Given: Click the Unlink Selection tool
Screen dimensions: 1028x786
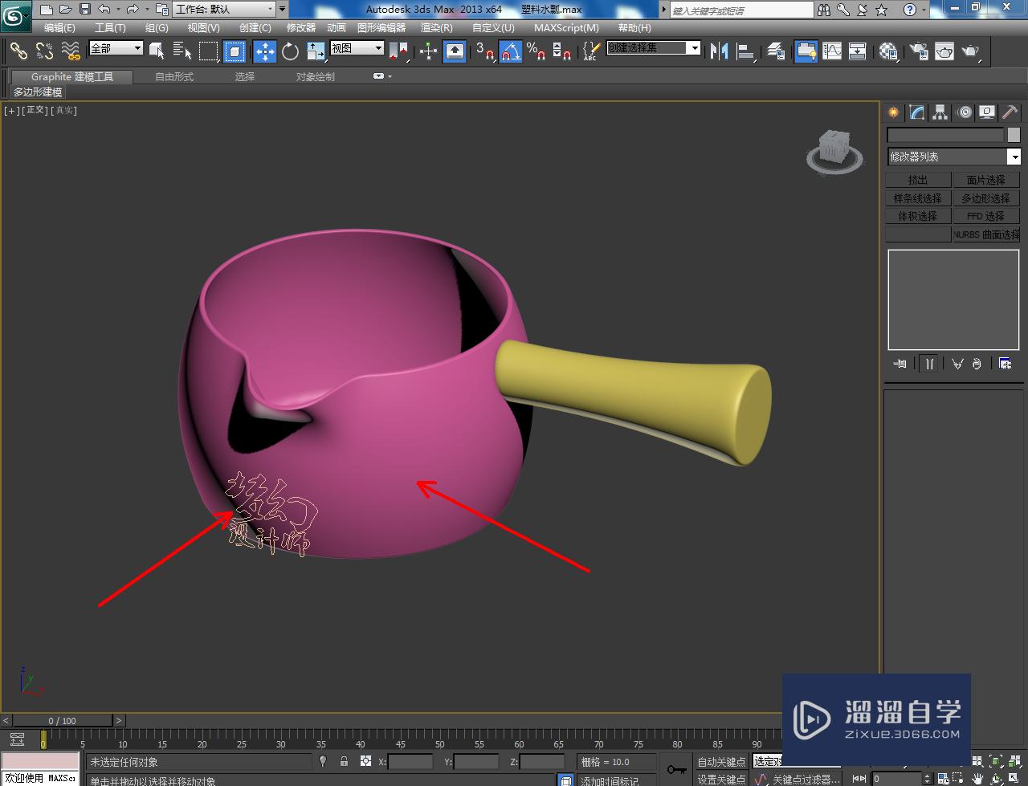Looking at the screenshot, I should [45, 51].
